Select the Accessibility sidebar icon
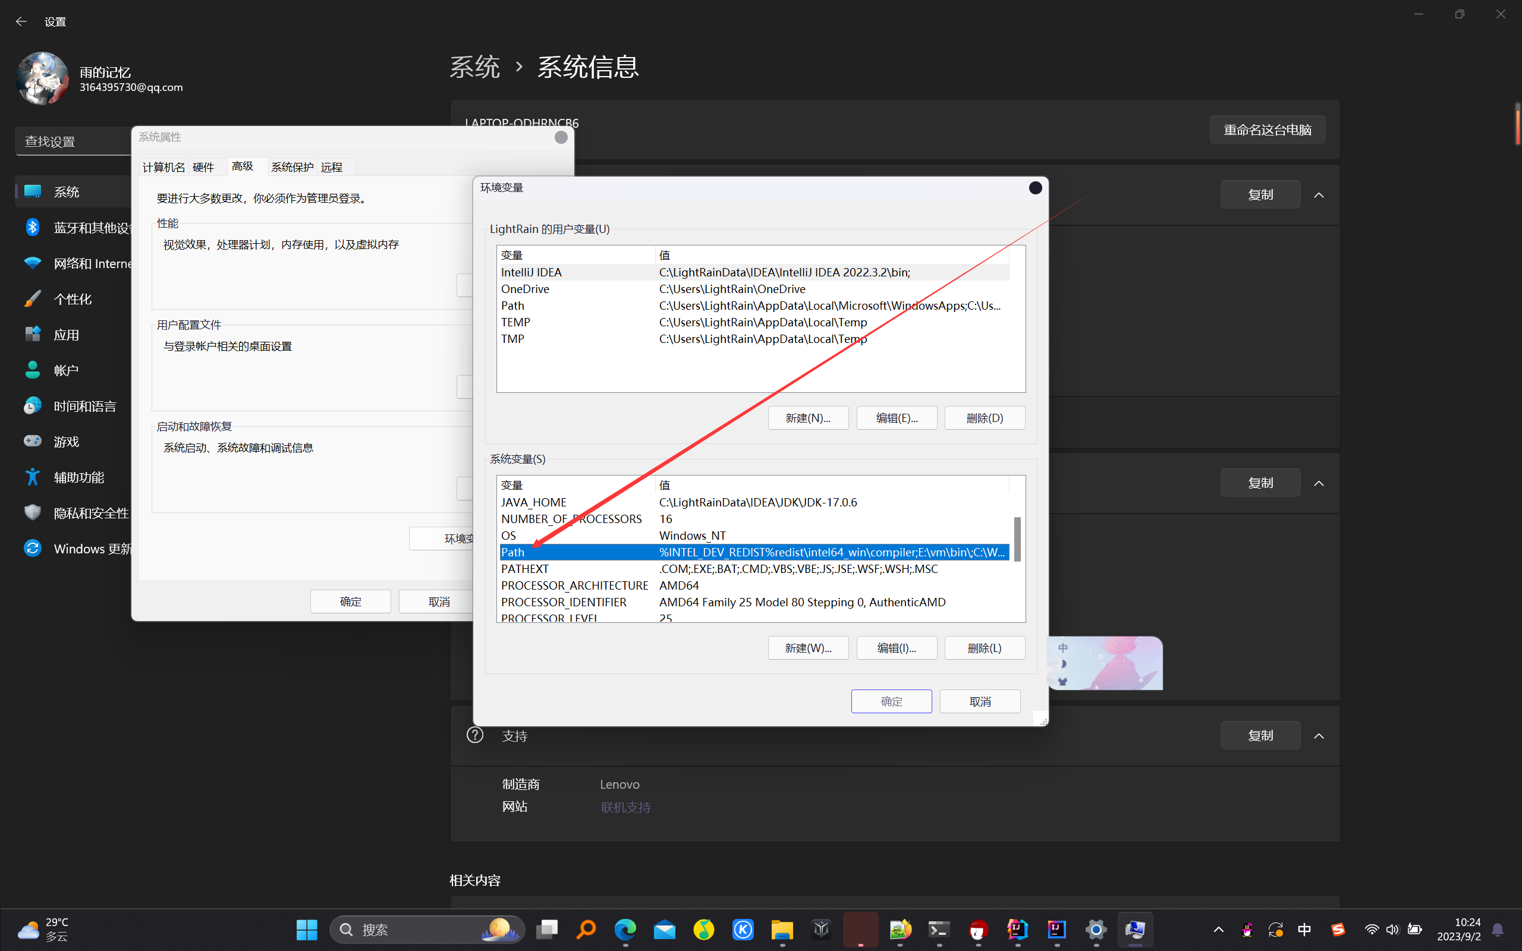 tap(32, 477)
